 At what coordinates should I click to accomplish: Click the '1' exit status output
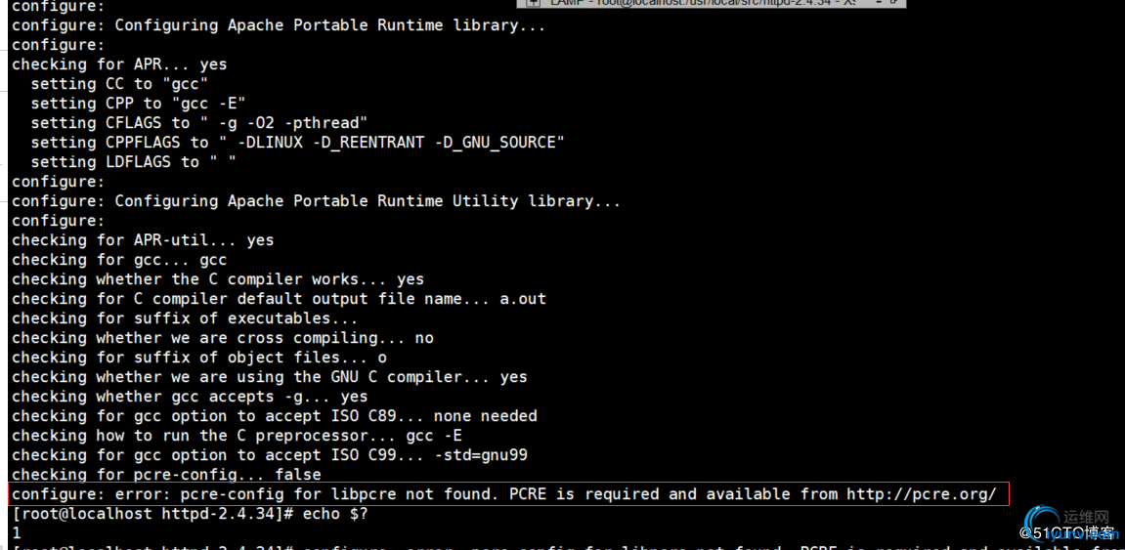point(17,532)
